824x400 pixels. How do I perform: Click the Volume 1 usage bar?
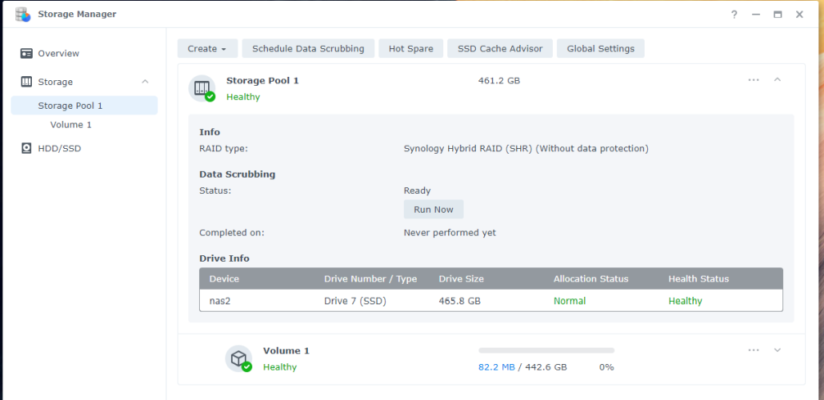546,351
